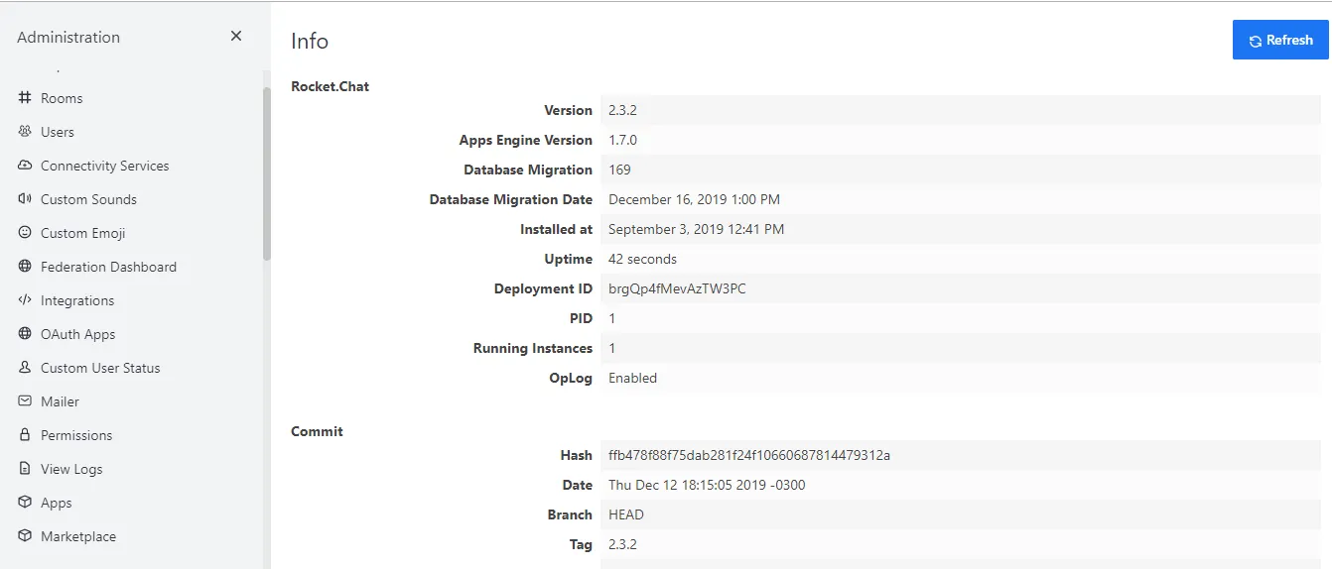
Task: Click the commit date Thu Dec 12
Action: click(x=707, y=485)
